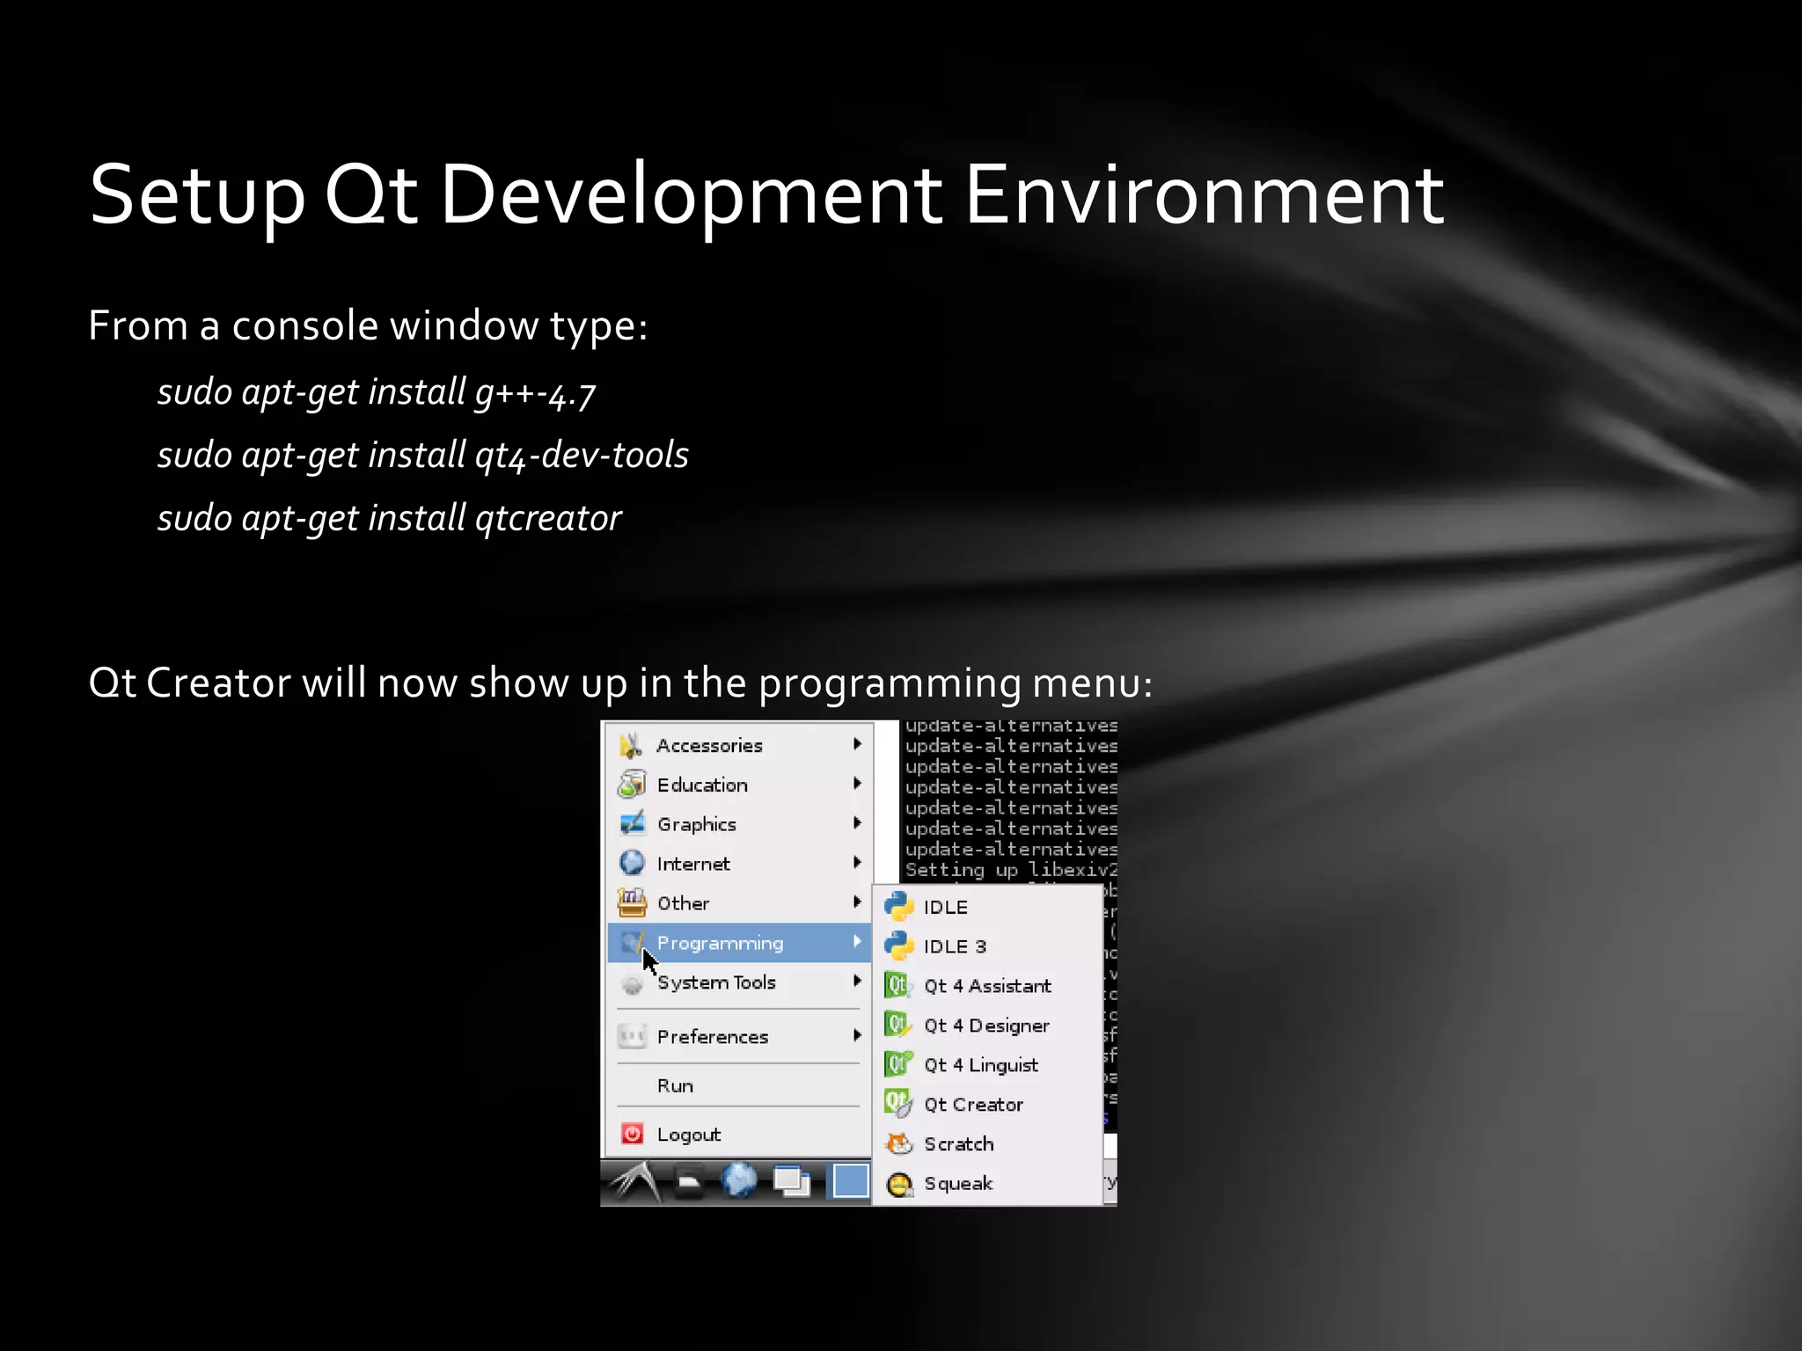Click the Other category icon
Screen dimensions: 1802x1351
(632, 902)
